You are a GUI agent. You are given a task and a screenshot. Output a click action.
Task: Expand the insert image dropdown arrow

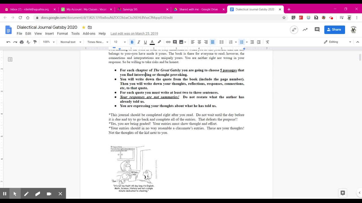point(185,42)
